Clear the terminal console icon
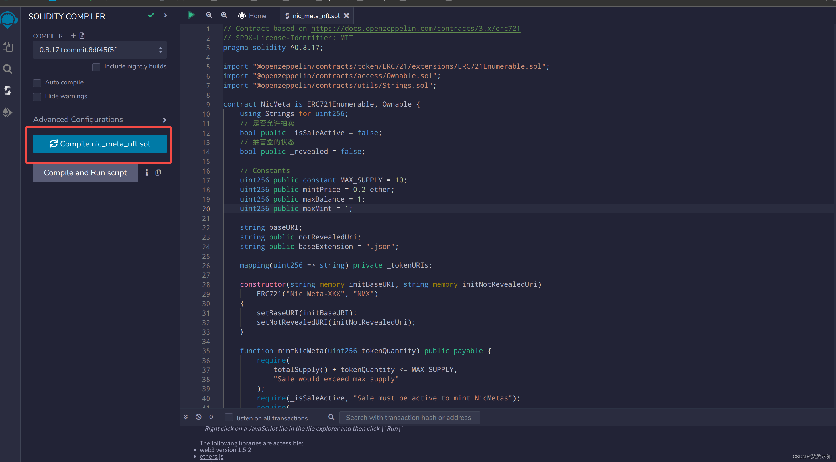The width and height of the screenshot is (836, 462). click(198, 417)
